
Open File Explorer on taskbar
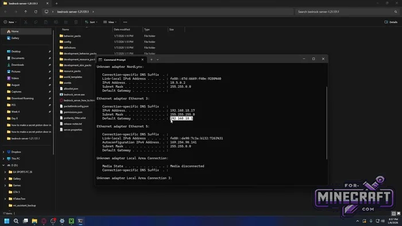coord(34,221)
